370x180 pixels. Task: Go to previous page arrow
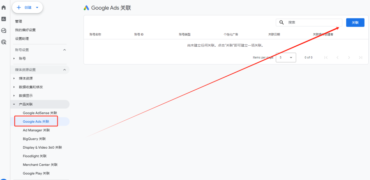pyautogui.click(x=337, y=58)
